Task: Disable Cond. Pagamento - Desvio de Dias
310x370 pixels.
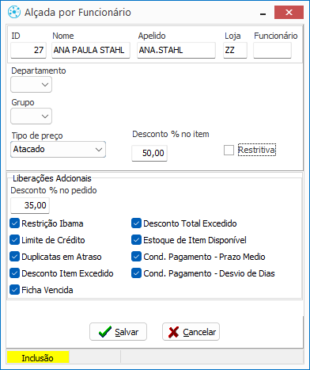Action: click(x=136, y=273)
